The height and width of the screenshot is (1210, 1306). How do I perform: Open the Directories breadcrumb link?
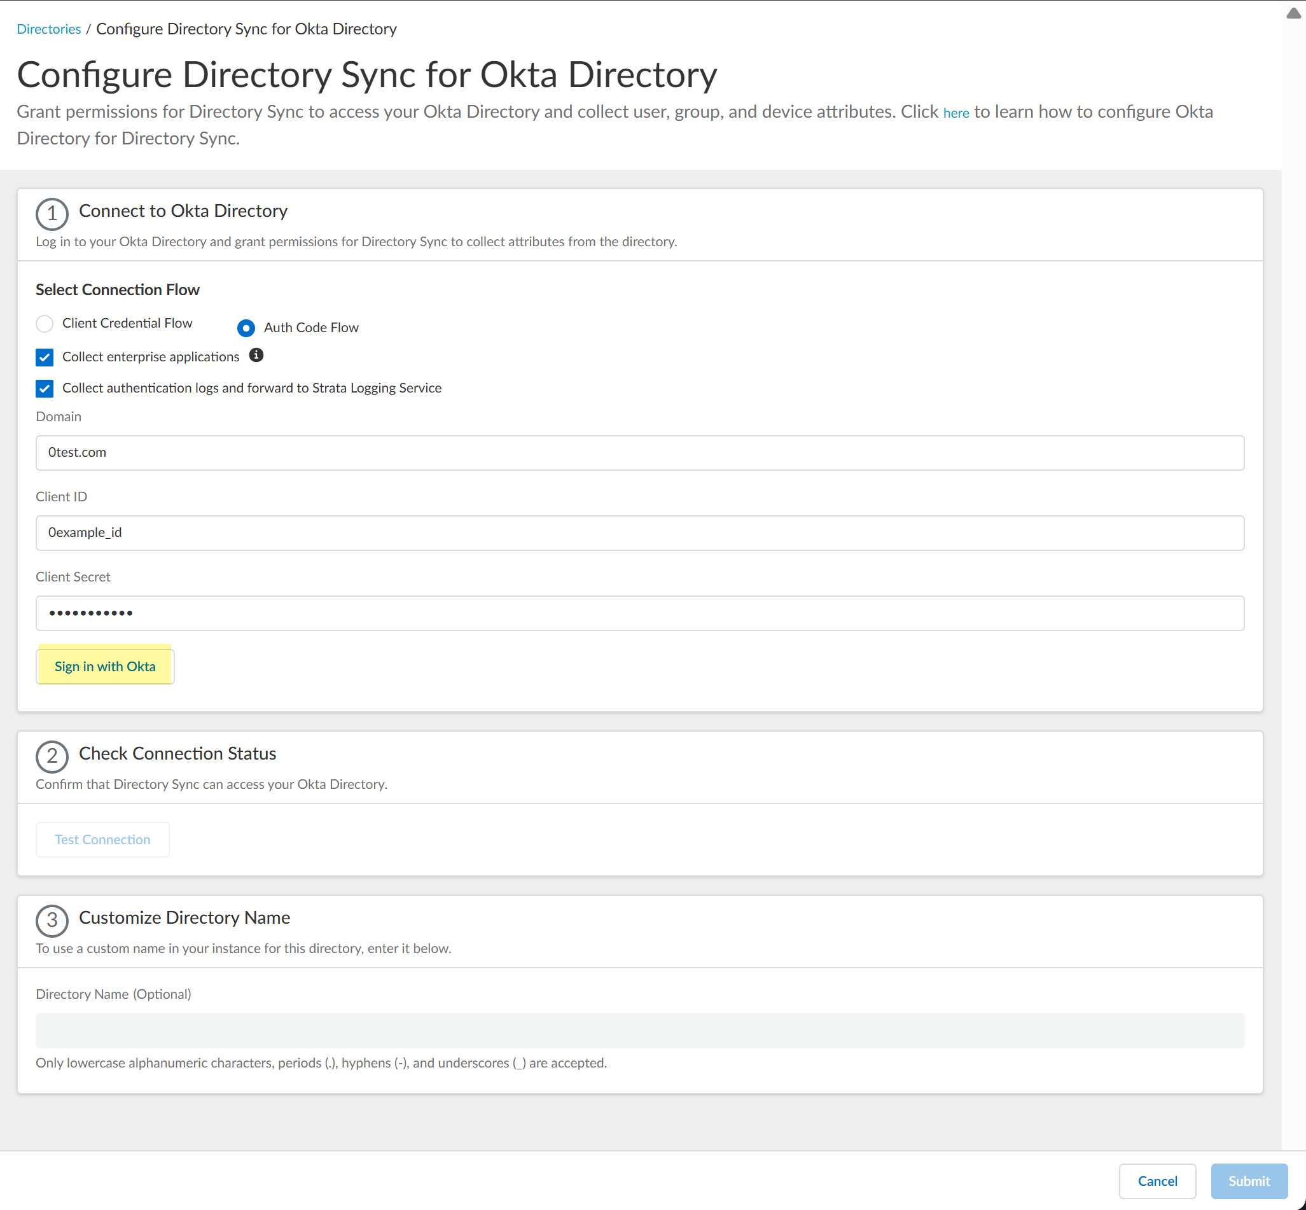coord(48,29)
